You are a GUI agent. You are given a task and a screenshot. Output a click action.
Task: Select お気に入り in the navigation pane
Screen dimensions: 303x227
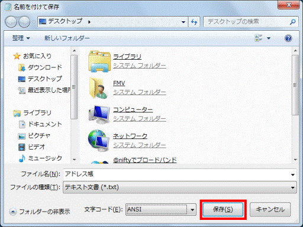coord(37,56)
